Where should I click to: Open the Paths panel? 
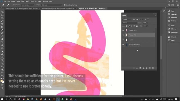(x=171, y=40)
